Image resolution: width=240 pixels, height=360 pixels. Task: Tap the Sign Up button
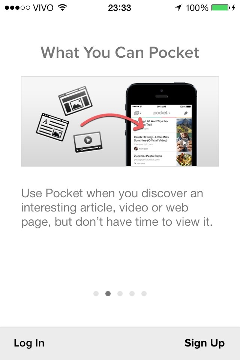coord(204,343)
